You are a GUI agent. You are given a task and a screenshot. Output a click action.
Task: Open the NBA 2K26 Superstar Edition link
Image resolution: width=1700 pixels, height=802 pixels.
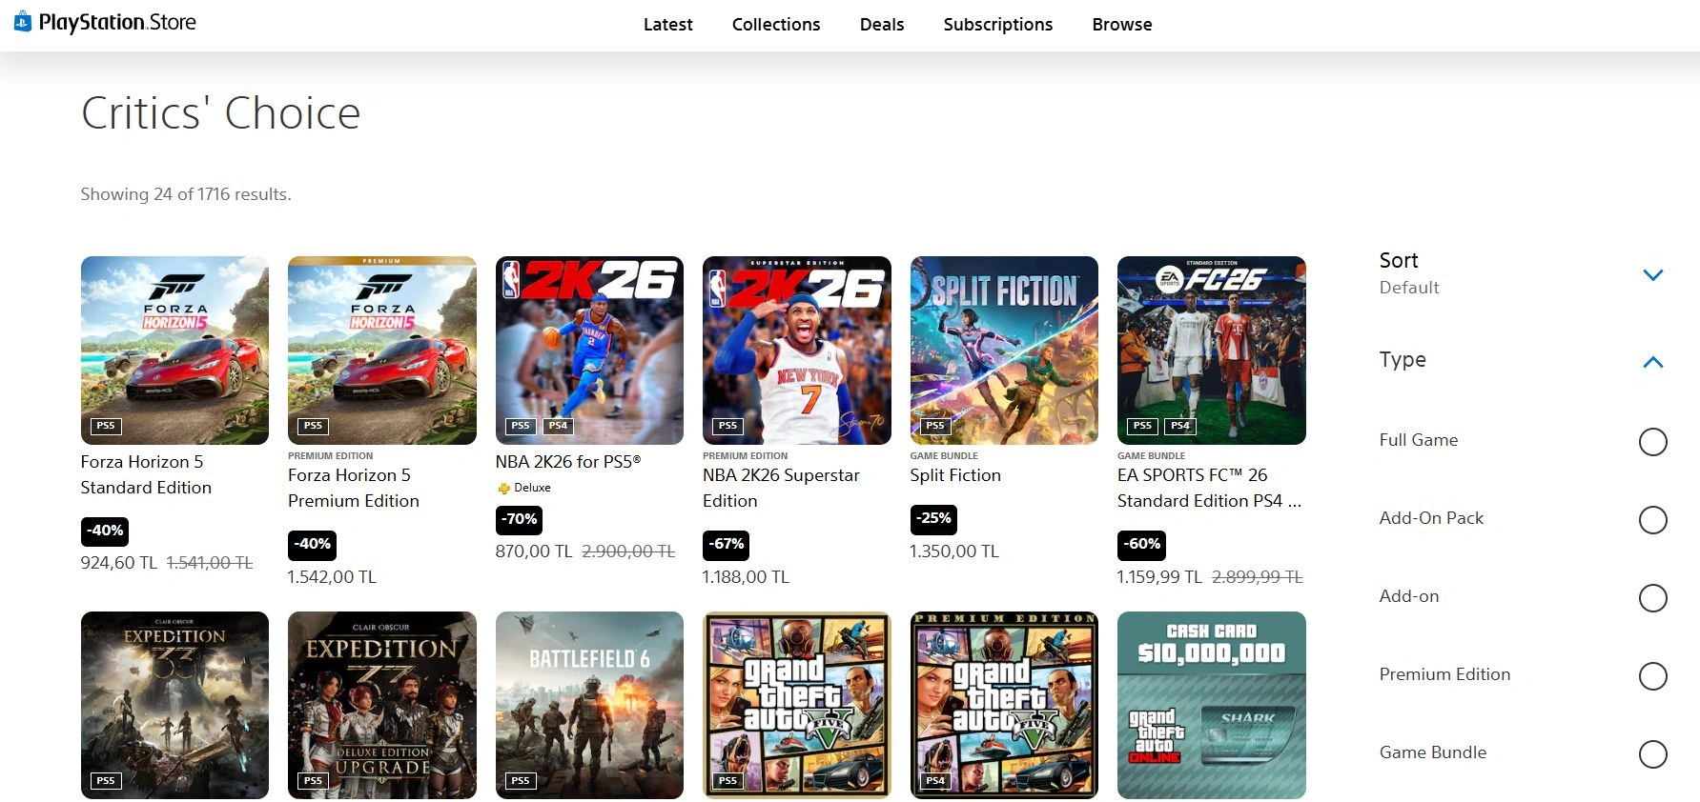pos(780,488)
